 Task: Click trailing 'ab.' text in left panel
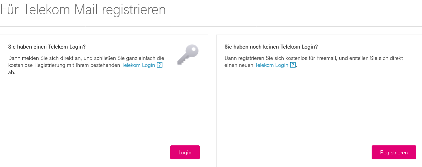coord(12,73)
